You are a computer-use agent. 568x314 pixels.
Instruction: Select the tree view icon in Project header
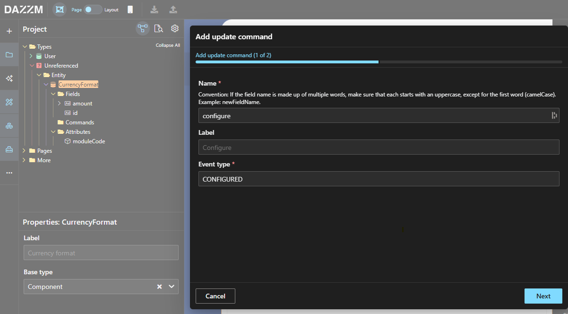[143, 29]
